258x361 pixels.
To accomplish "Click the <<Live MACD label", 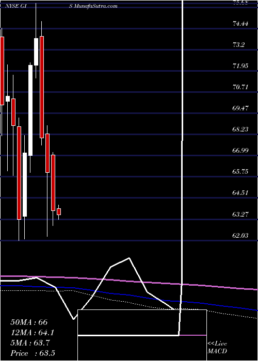I will point(217,347).
